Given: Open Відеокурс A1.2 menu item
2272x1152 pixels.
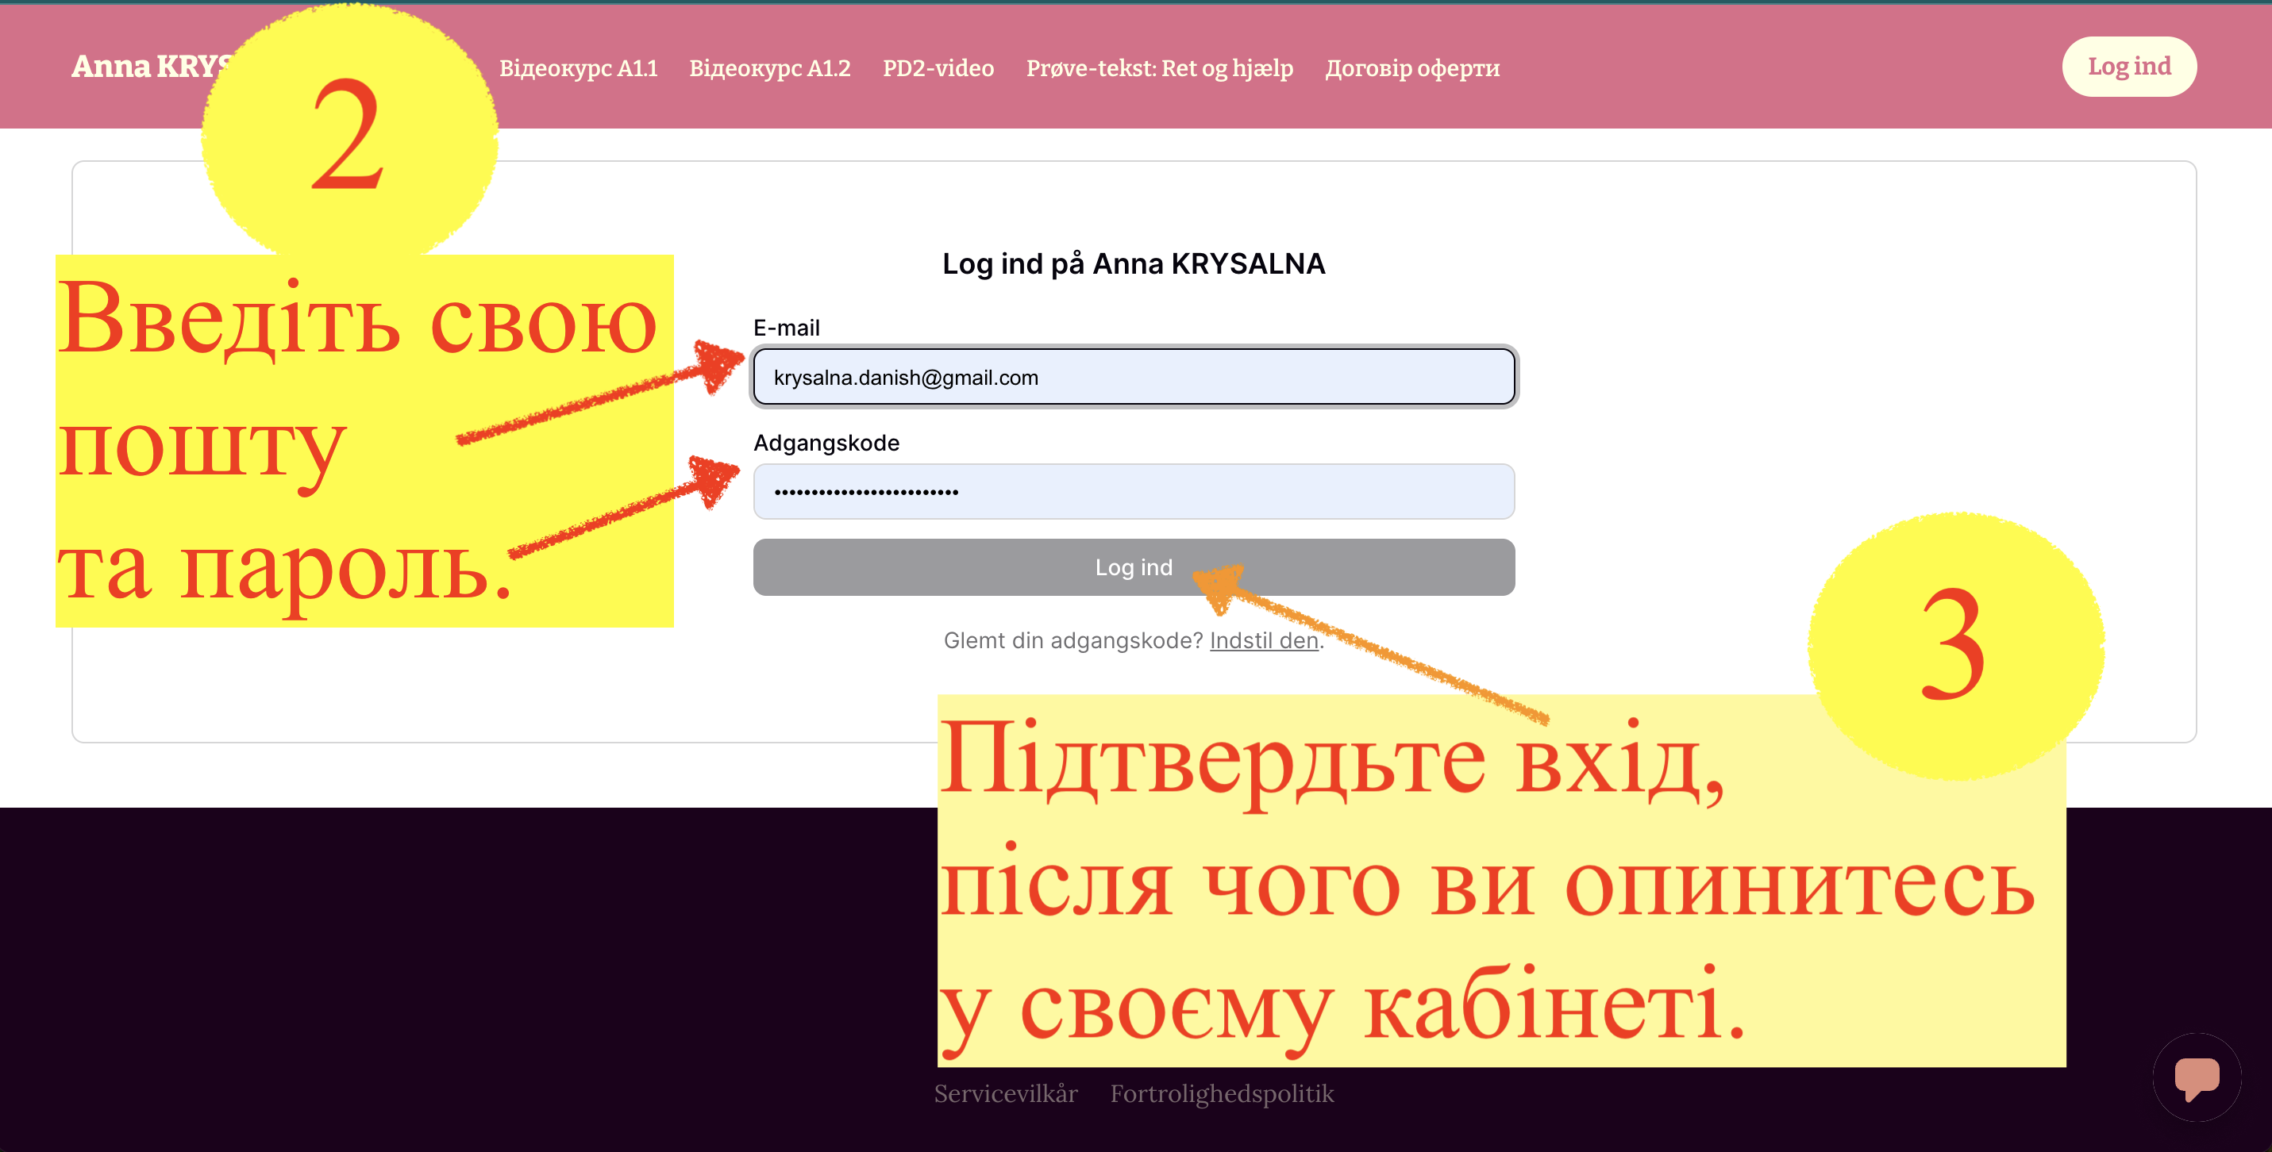Looking at the screenshot, I should coord(769,68).
